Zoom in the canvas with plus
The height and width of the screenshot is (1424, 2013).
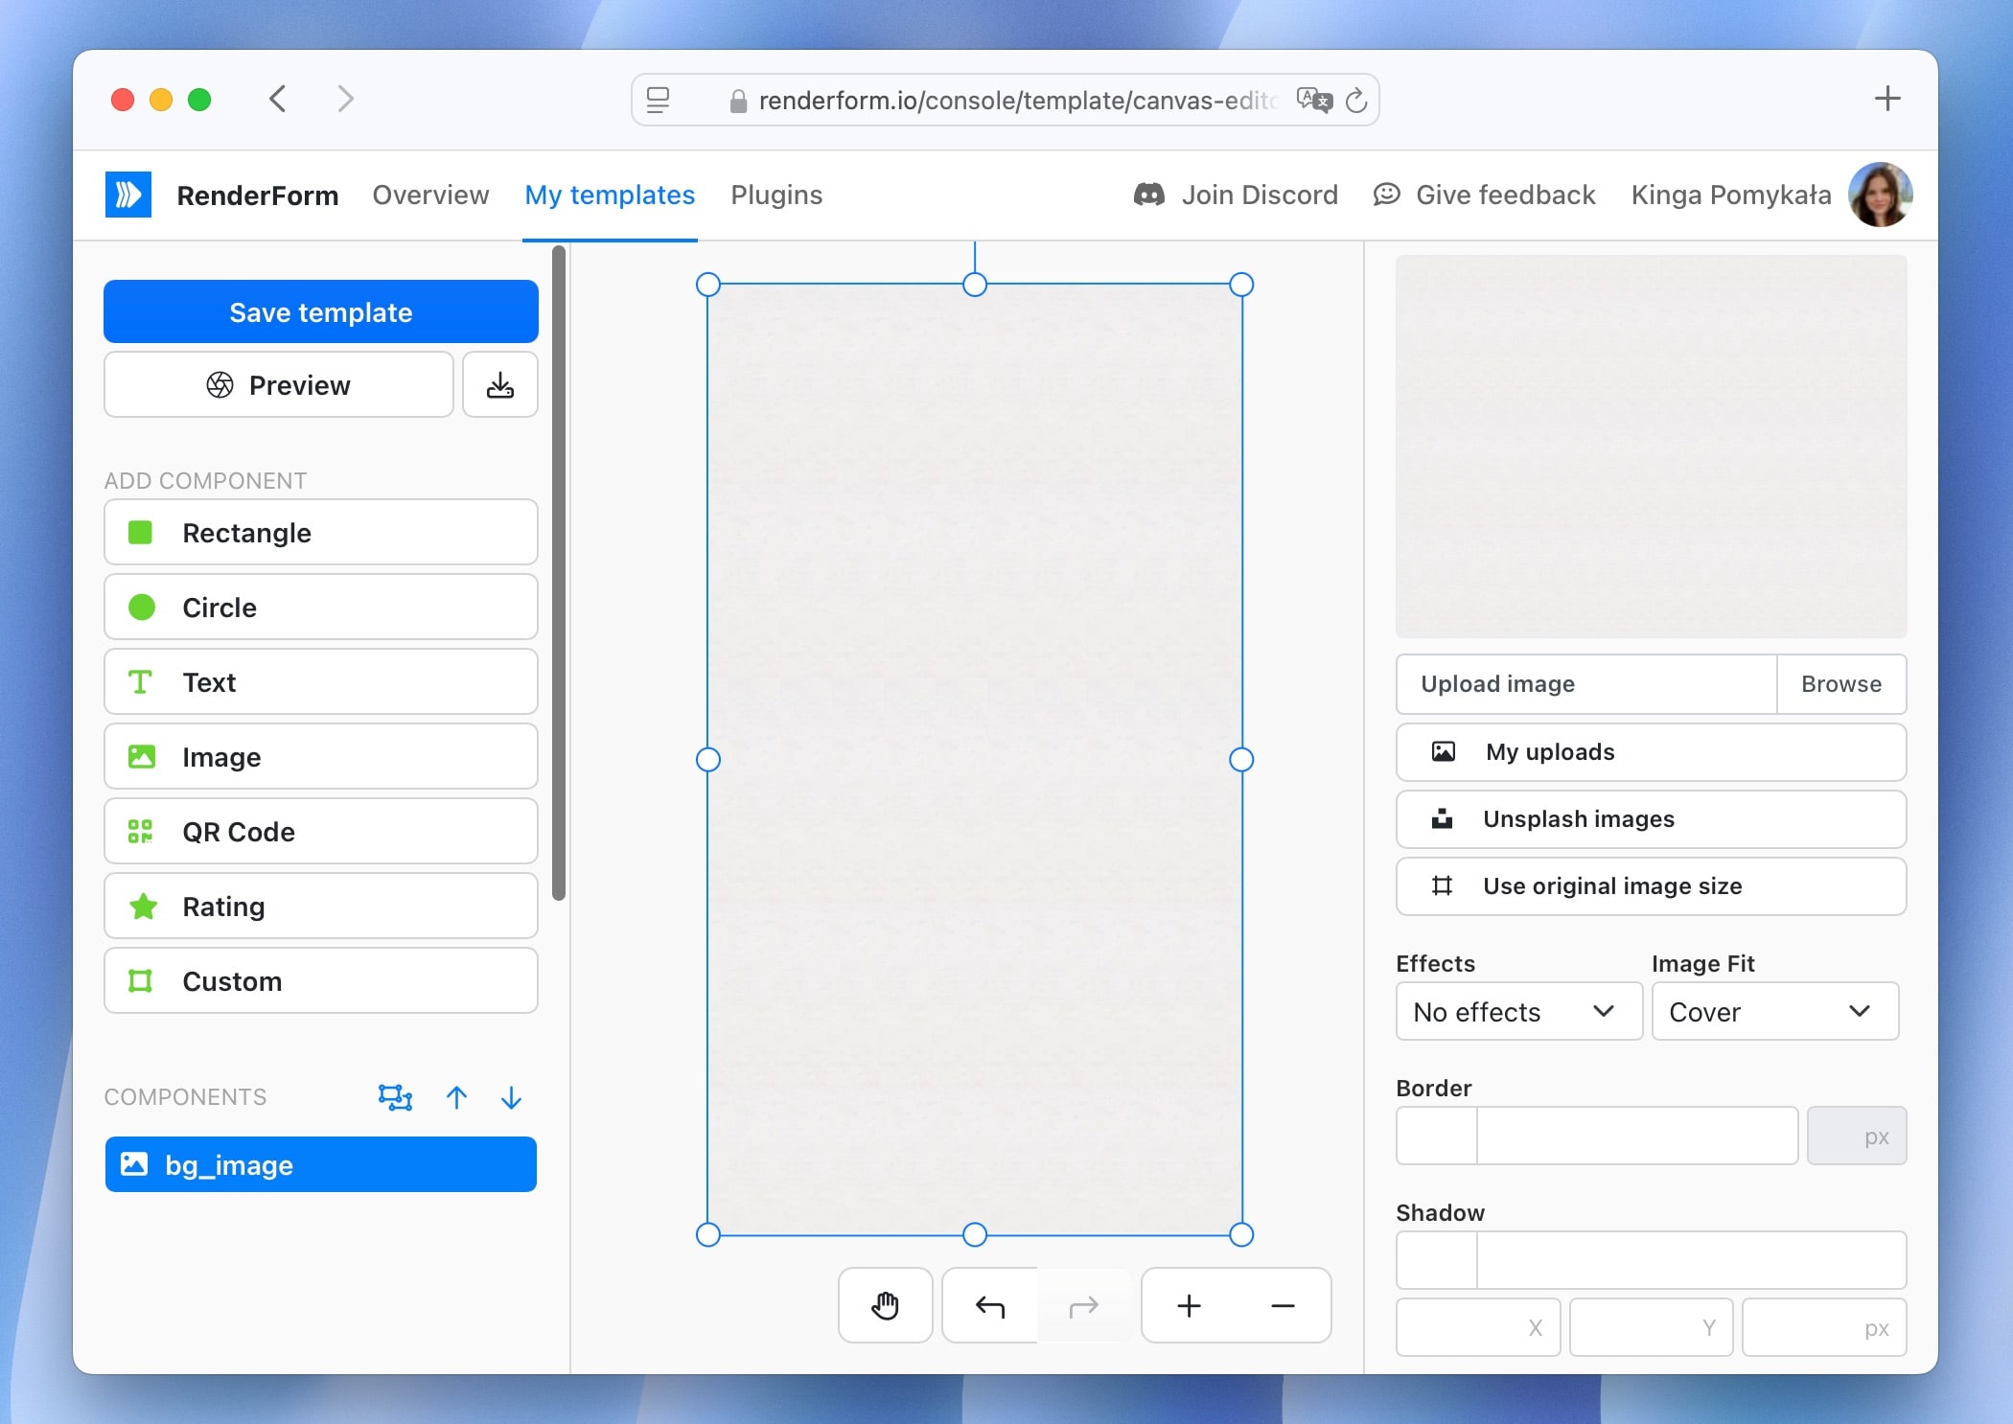[1189, 1305]
